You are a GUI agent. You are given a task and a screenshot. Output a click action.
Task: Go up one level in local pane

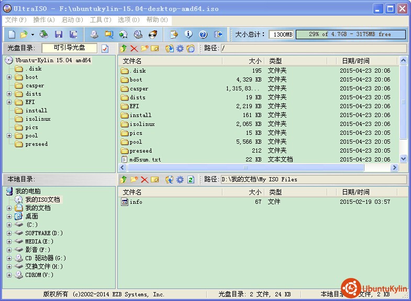click(124, 180)
